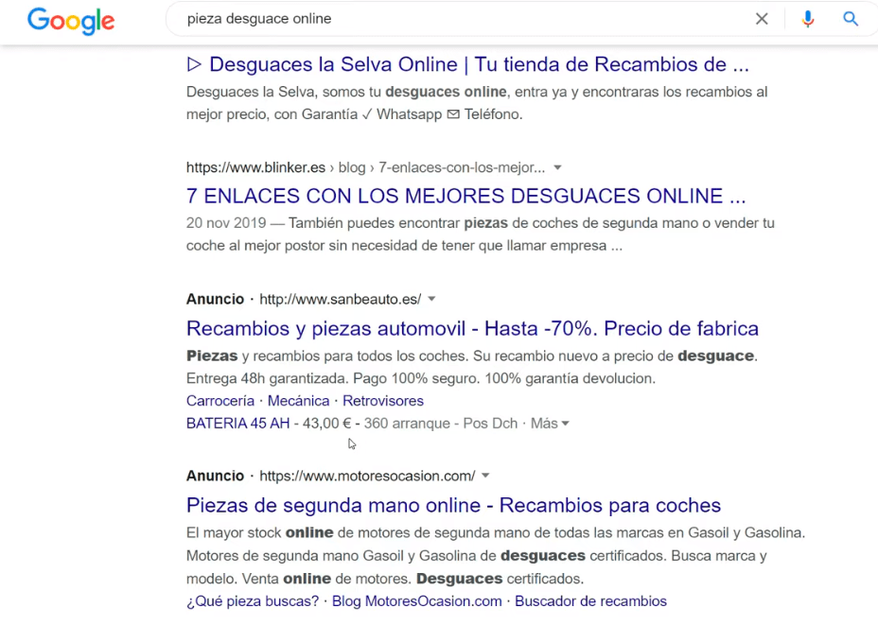
Task: Expand the 'Más' dropdown in sanbeauto ad
Action: [x=550, y=423]
